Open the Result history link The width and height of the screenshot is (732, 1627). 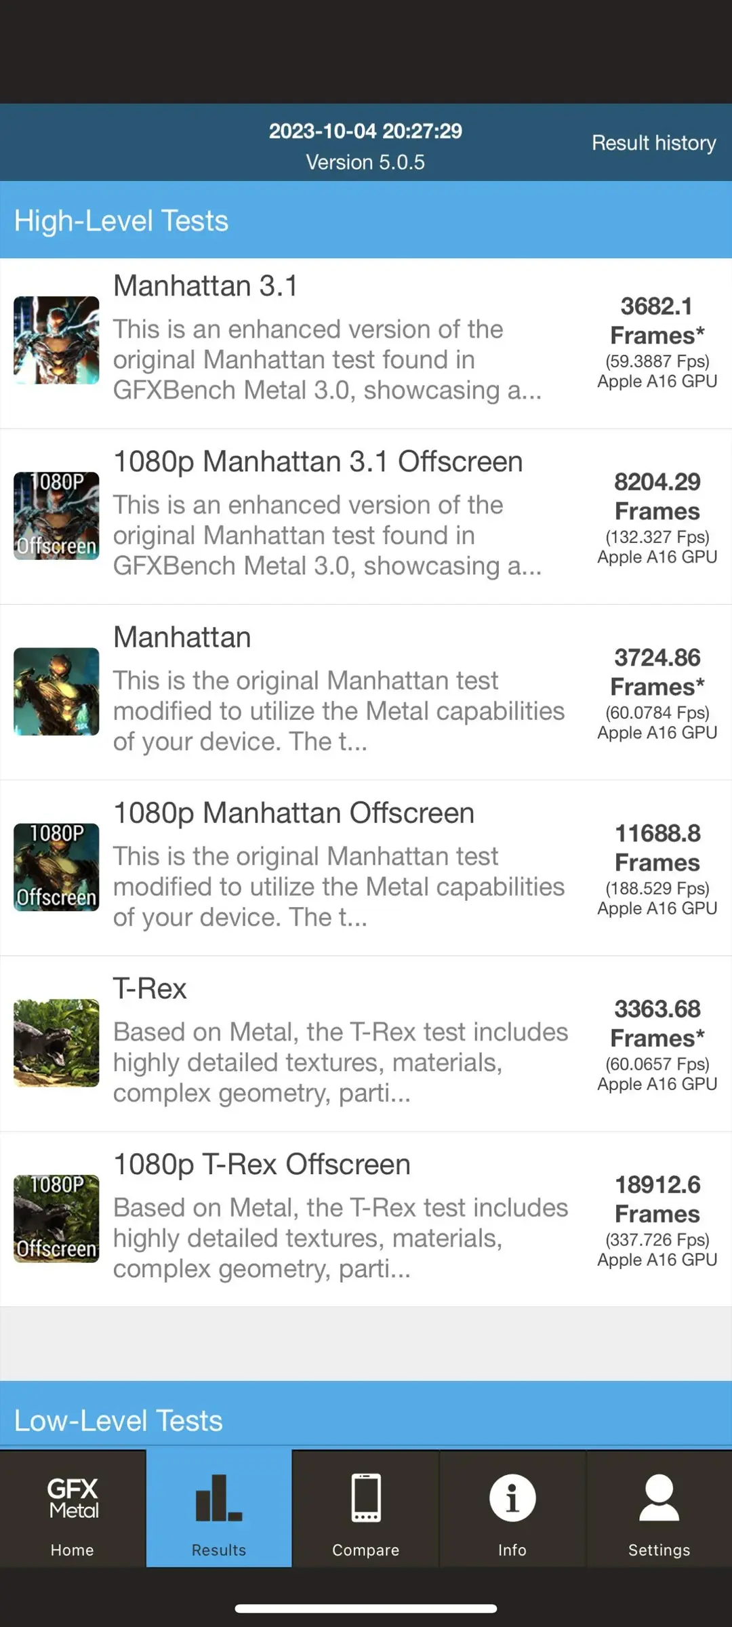[x=653, y=143]
